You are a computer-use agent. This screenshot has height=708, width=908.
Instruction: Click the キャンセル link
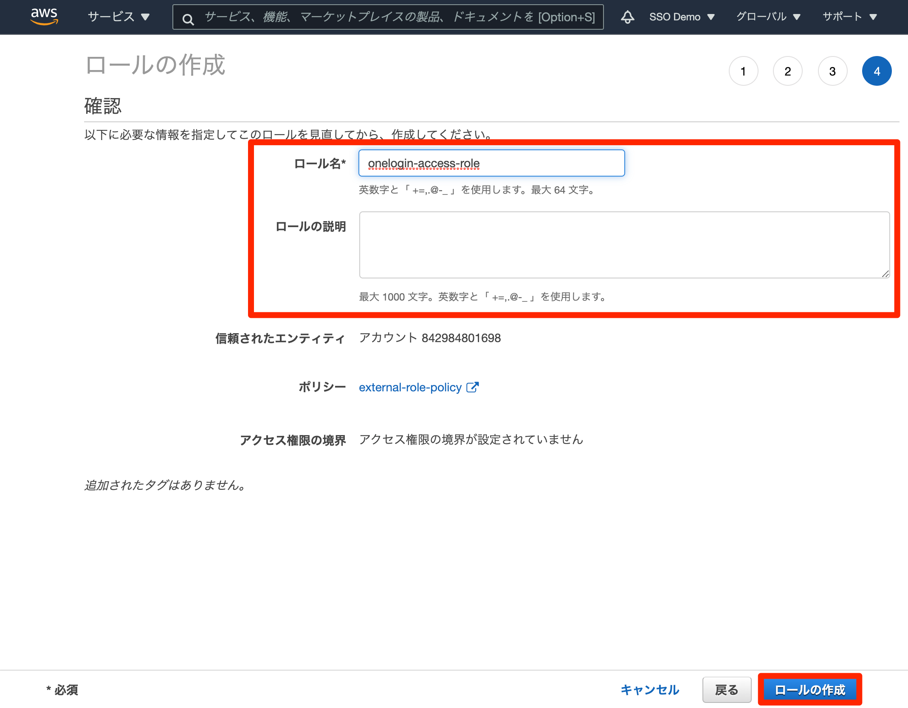650,690
